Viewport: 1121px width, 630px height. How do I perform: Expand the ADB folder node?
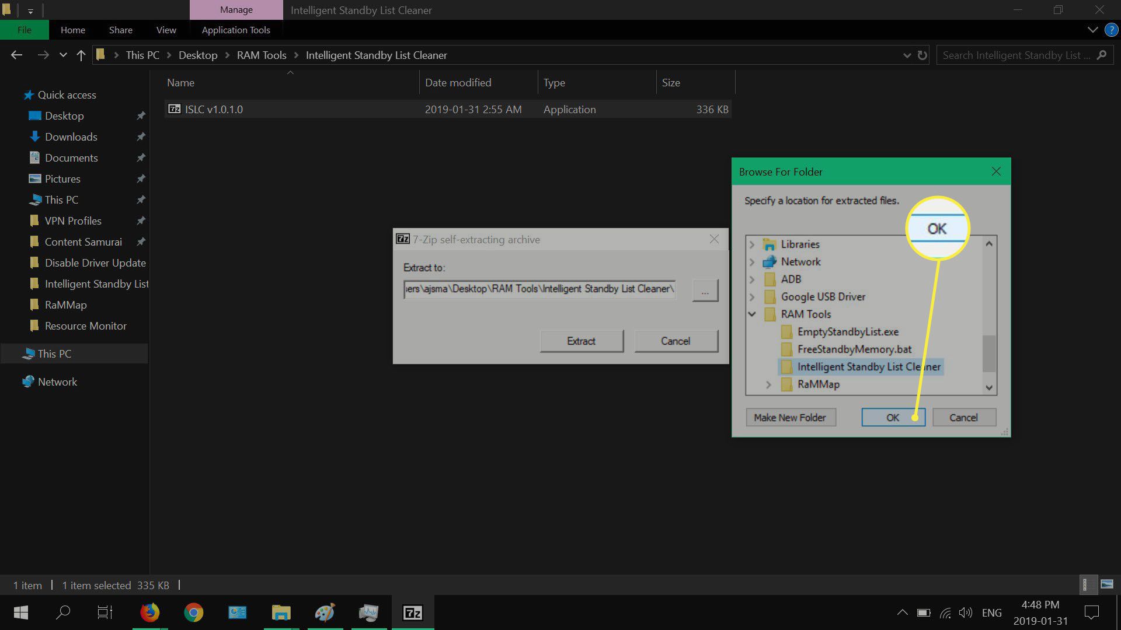tap(752, 279)
